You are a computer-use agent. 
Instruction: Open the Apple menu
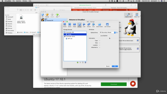[2, 1]
